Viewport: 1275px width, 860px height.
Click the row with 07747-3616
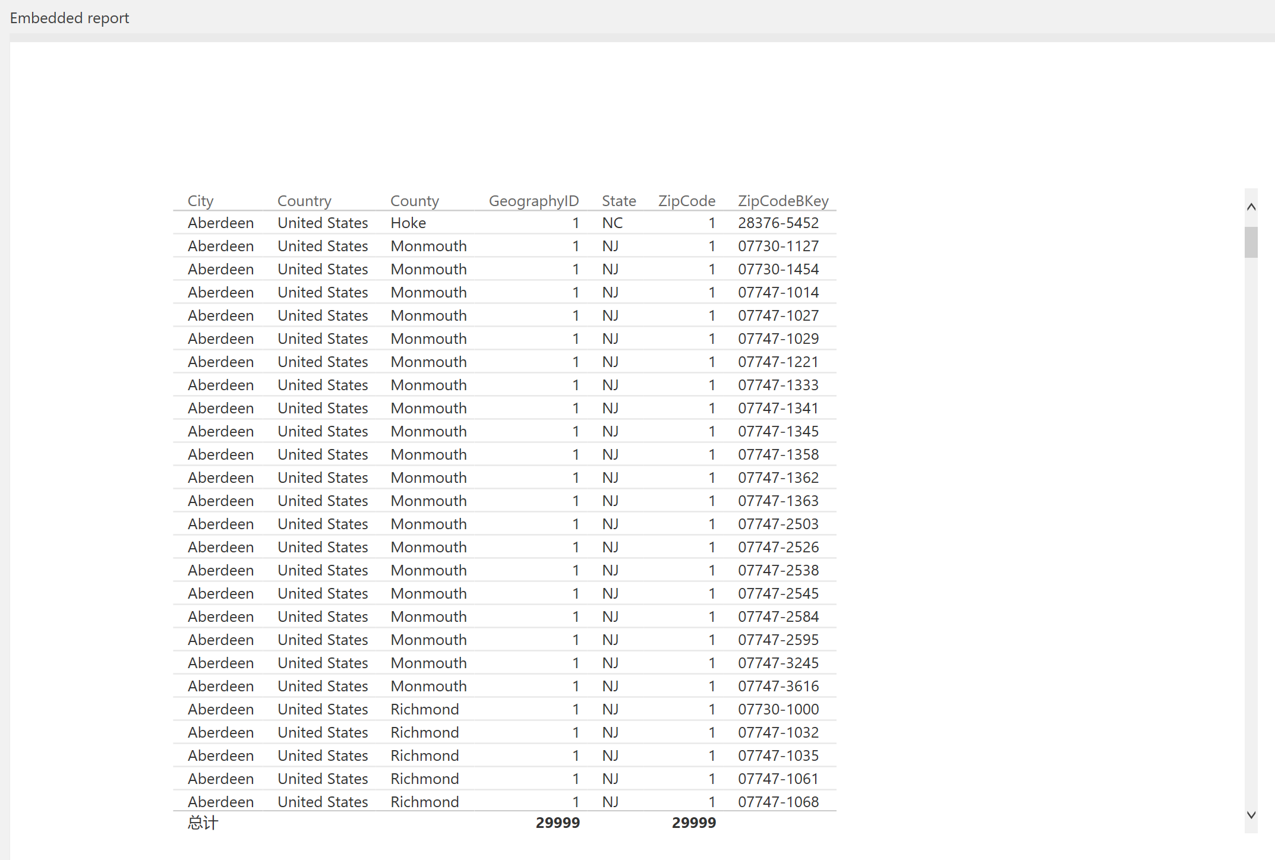(x=778, y=686)
